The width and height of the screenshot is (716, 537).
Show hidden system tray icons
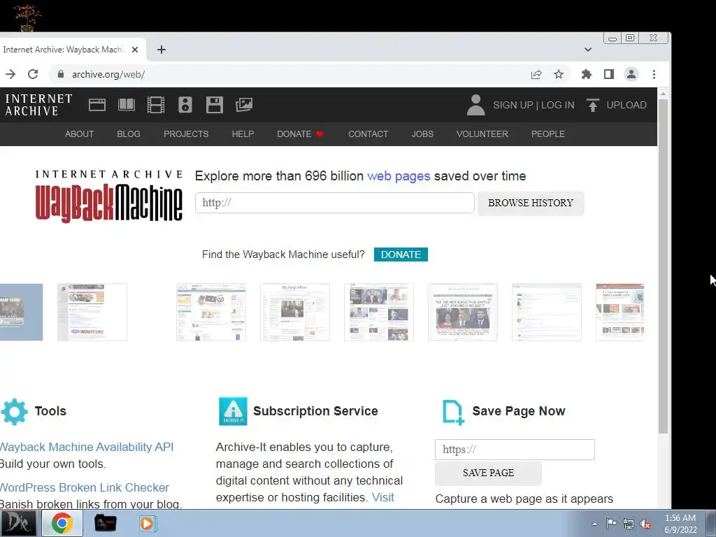[x=594, y=524]
